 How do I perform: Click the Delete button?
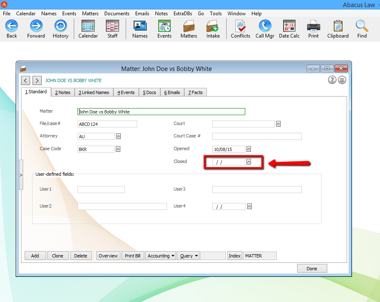coord(81,256)
